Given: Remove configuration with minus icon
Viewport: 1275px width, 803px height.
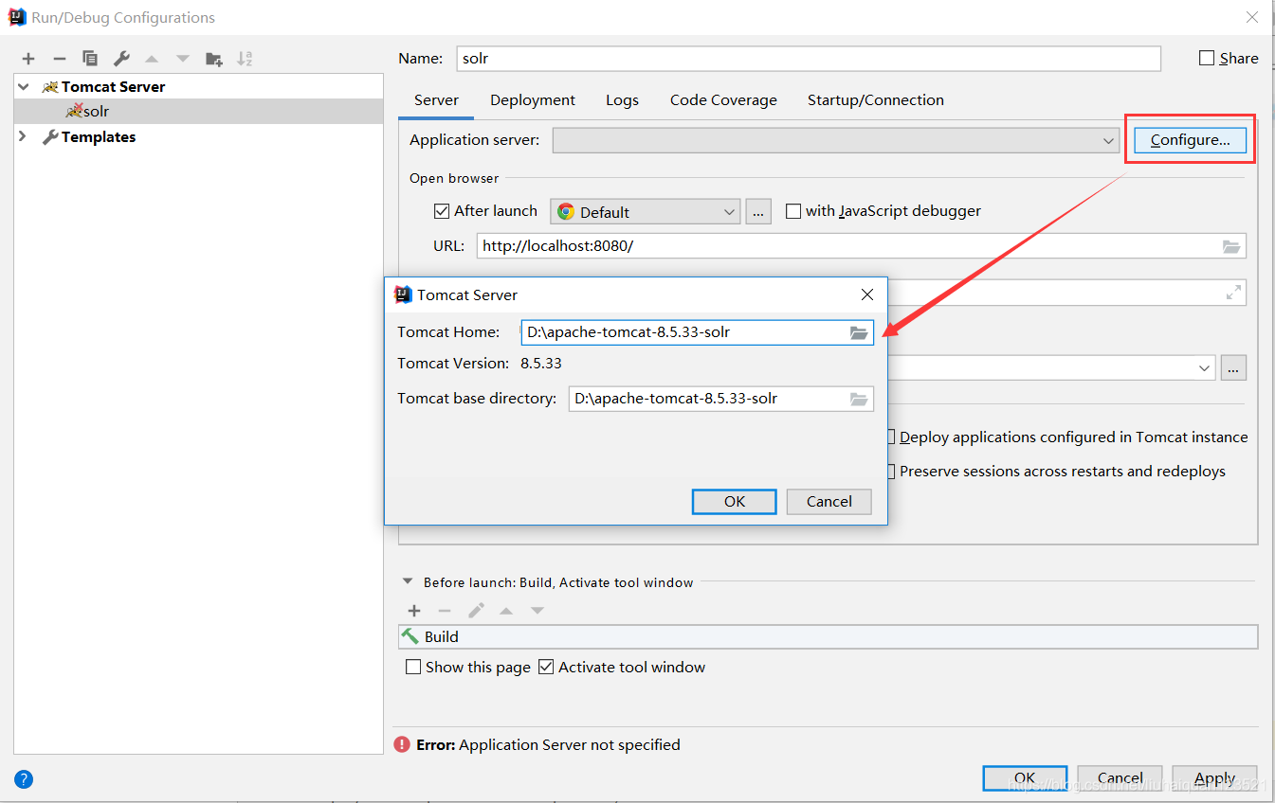Looking at the screenshot, I should [59, 59].
